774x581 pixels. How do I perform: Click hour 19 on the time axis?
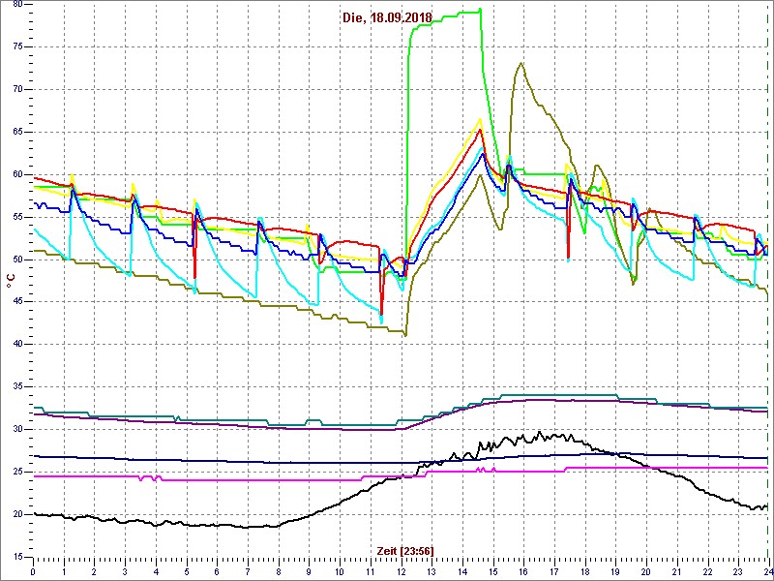click(x=614, y=572)
